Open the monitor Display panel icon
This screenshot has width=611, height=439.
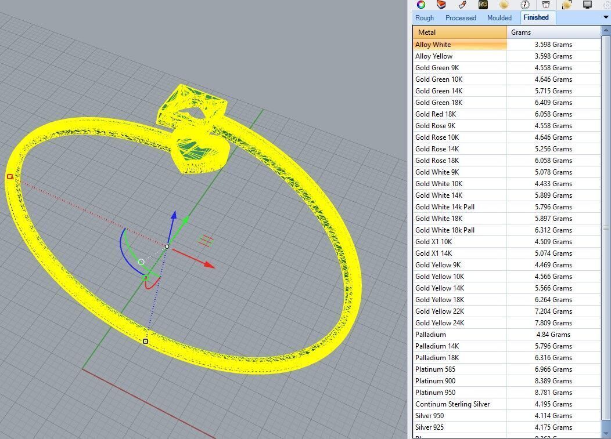[587, 4]
